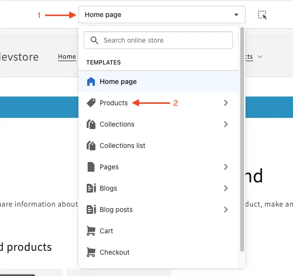Click the templates list scrollbar
Viewport: 293px width, 276px height.
pos(242,139)
